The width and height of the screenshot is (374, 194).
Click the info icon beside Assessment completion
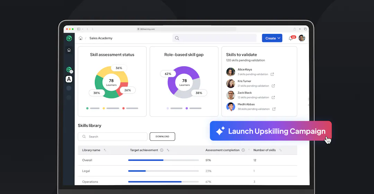coord(243,150)
